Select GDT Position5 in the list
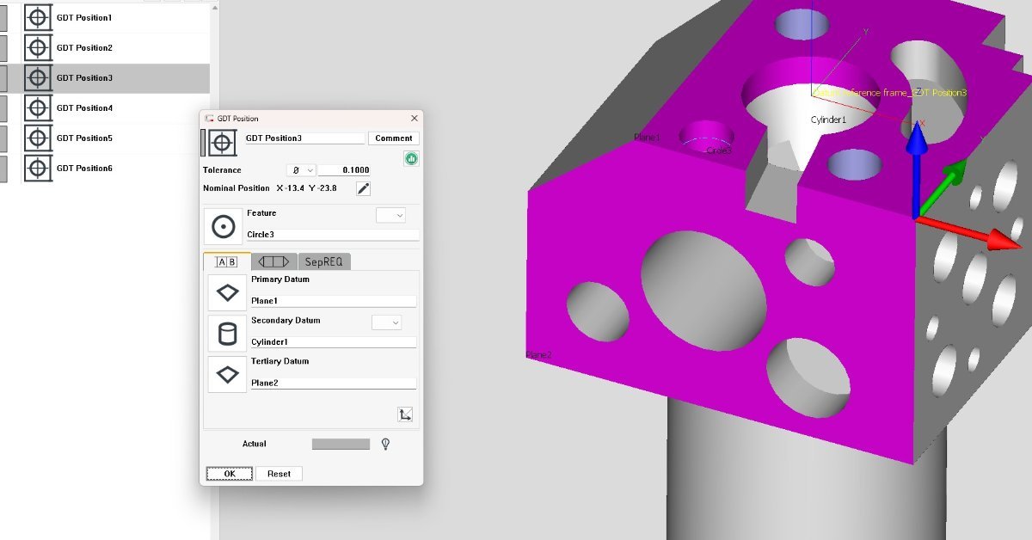Viewport: 1032px width, 540px height. [x=84, y=138]
